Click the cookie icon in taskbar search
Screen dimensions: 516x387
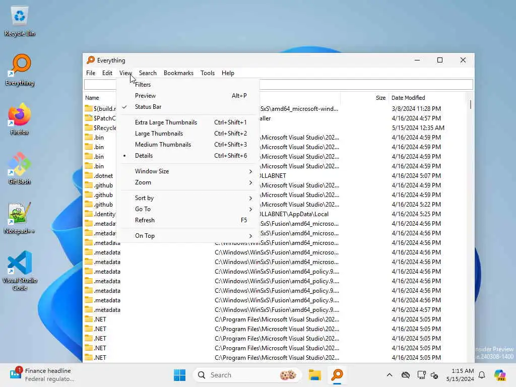coord(288,375)
